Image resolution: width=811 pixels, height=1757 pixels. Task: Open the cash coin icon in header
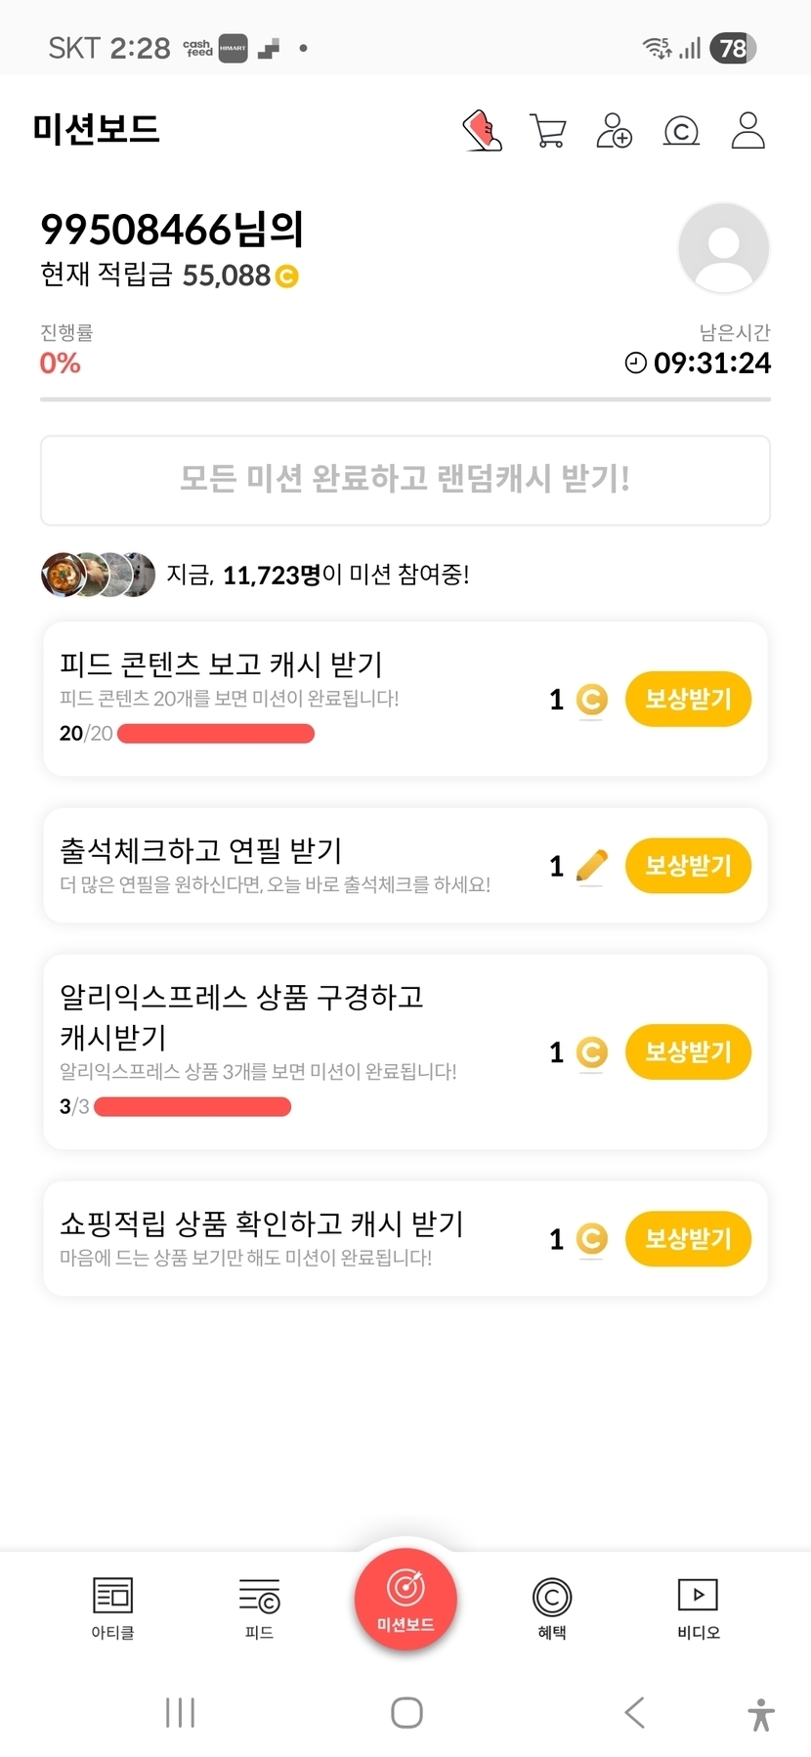pos(681,130)
